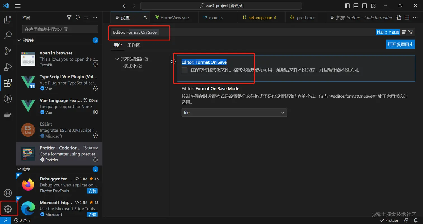Click the Editor: Format On Save Mode title
The image size is (423, 224).
[210, 88]
